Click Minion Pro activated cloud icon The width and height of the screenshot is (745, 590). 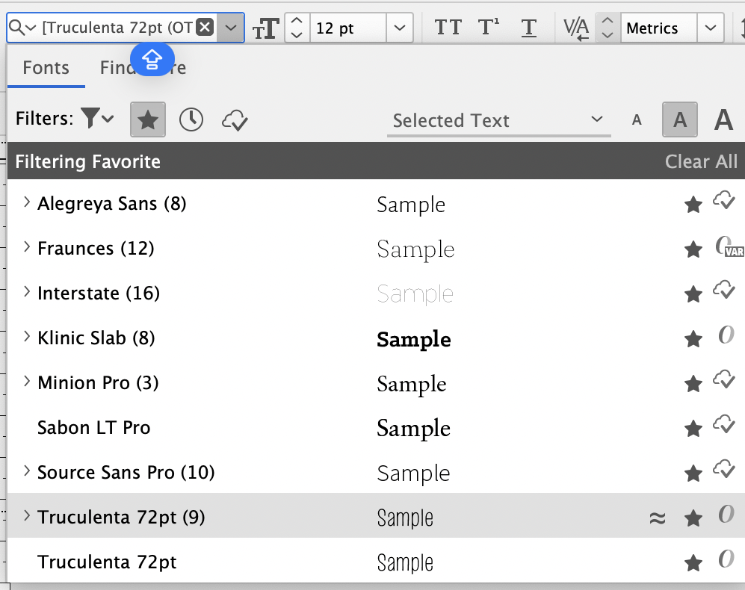(724, 379)
